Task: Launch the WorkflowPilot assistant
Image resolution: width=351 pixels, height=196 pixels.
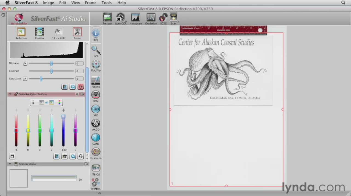Action: tap(19, 19)
